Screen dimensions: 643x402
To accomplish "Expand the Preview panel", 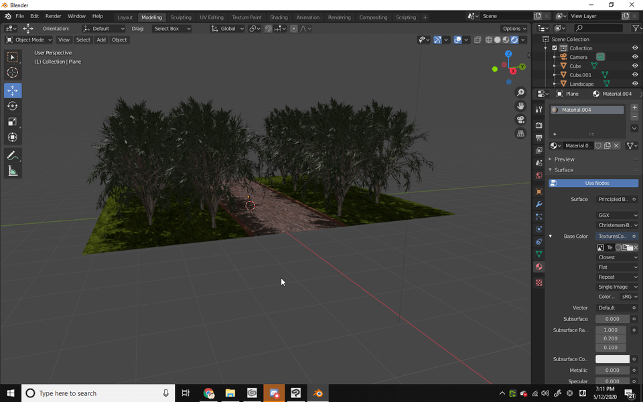I will pos(564,159).
